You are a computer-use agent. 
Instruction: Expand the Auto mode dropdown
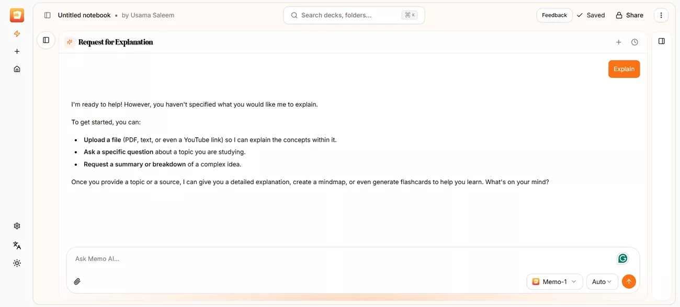coord(602,281)
